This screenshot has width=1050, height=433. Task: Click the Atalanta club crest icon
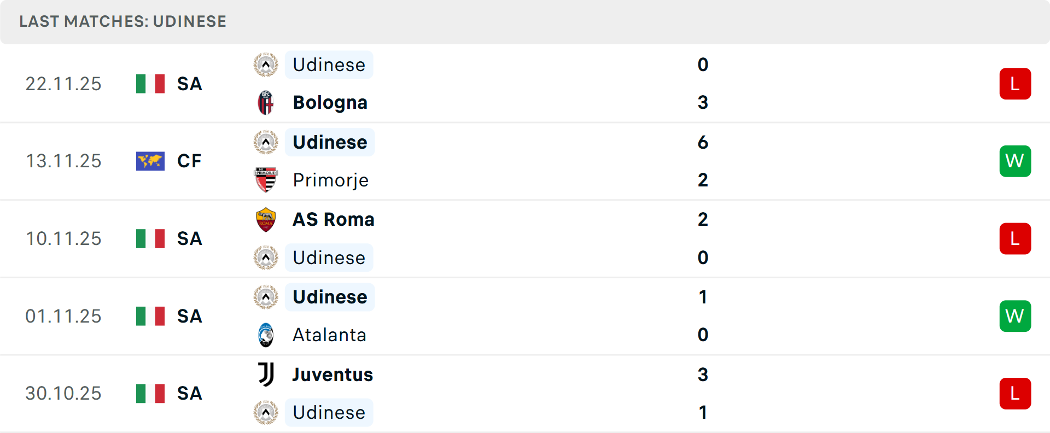point(266,335)
